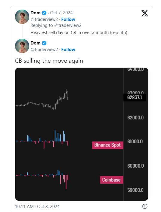Open the Oct 7, 2024 date link
Image resolution: width=161 pixels, height=212 pixels.
point(62,13)
